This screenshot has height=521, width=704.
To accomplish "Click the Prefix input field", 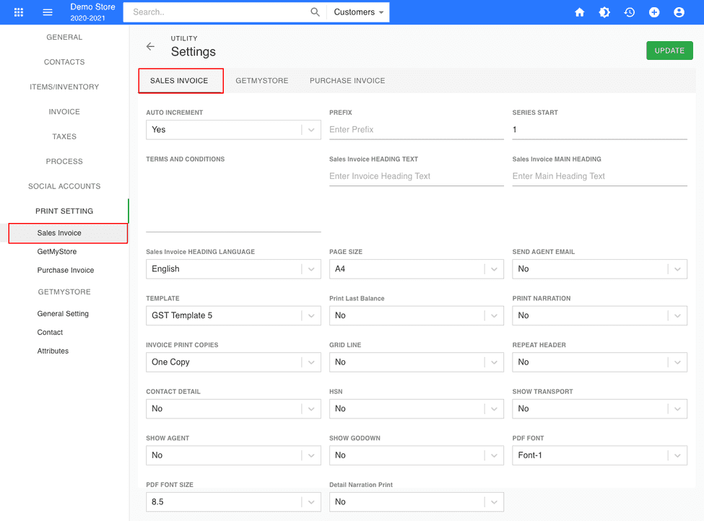I will [x=416, y=130].
